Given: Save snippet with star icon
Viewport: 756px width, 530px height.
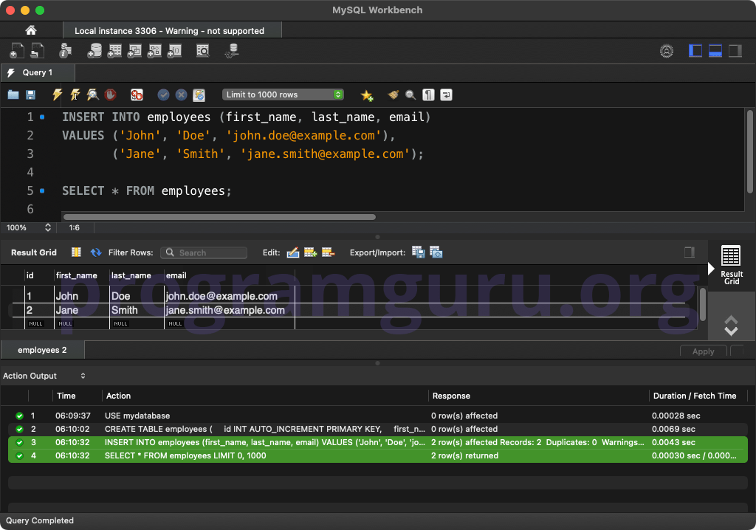Looking at the screenshot, I should pos(367,95).
